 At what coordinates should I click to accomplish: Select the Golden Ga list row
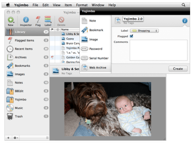click(x=65, y=57)
